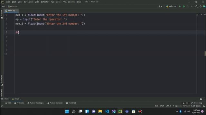Open the main run configuration dropdown
This screenshot has height=115, width=206.
pyautogui.click(x=171, y=6)
